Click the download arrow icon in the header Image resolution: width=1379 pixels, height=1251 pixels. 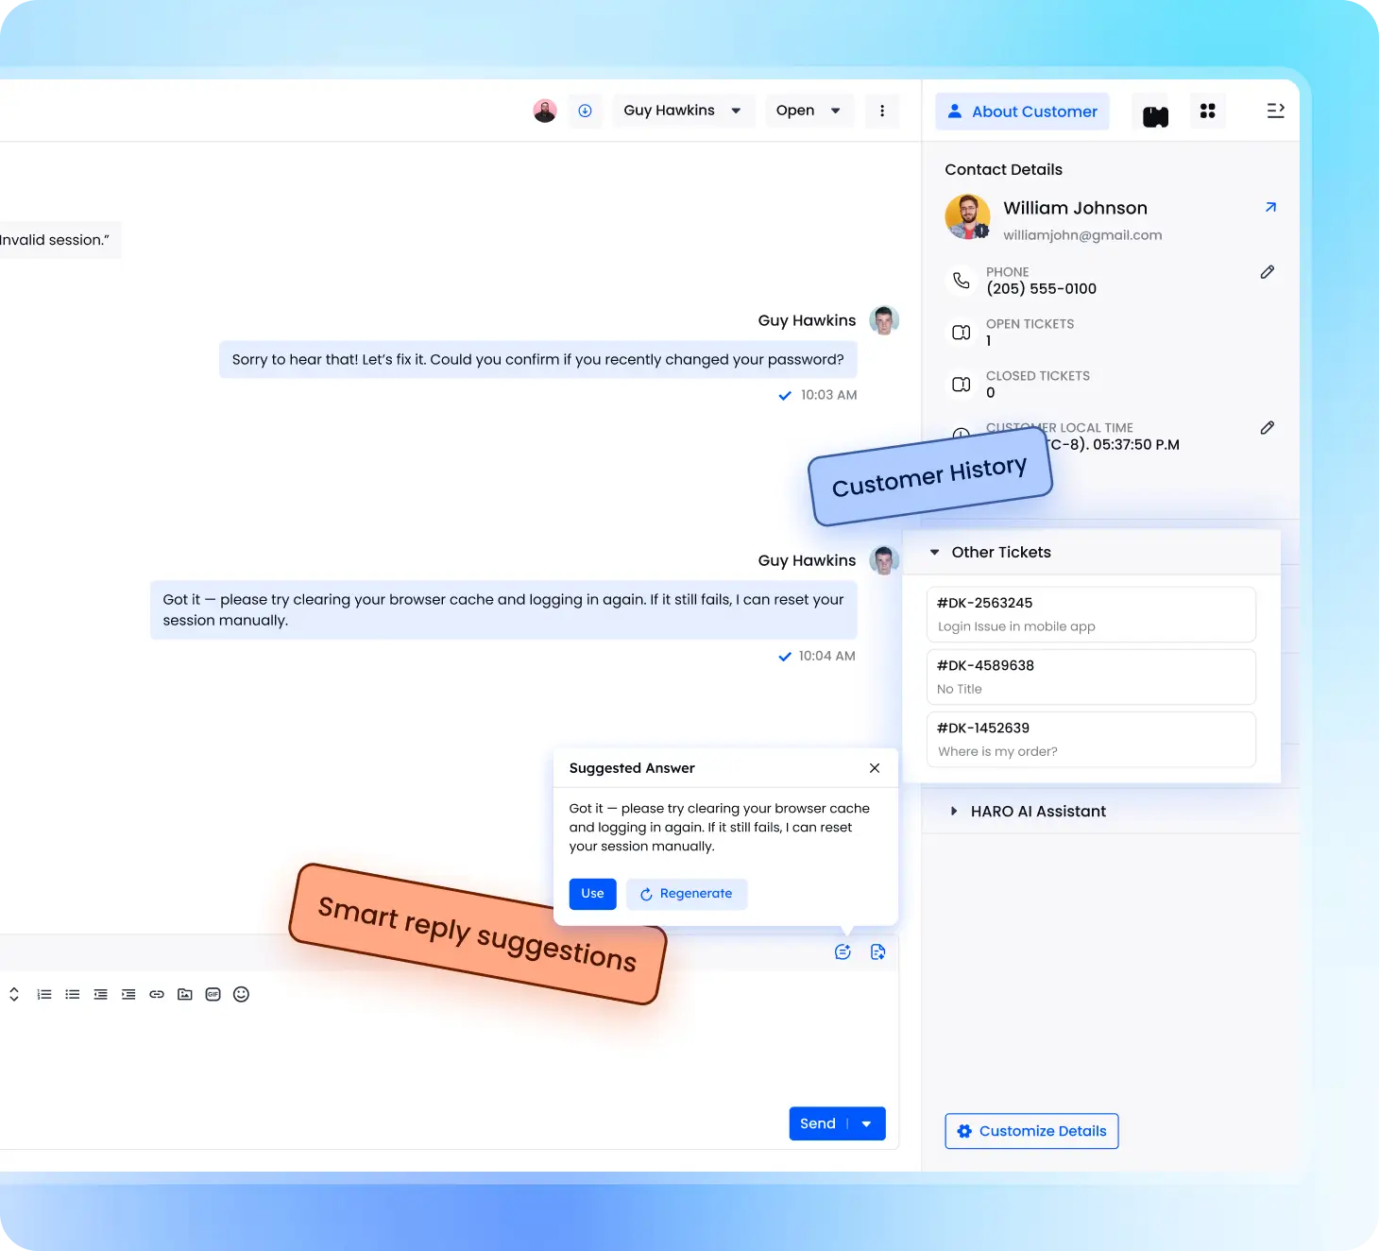point(585,111)
